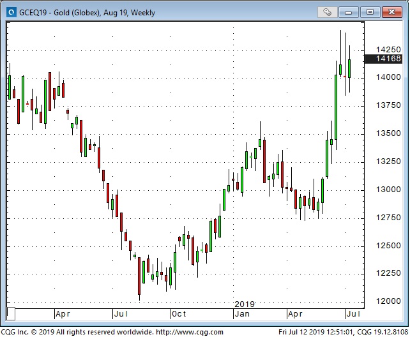Click the chain link icon button
The width and height of the screenshot is (410, 337).
[327, 12]
